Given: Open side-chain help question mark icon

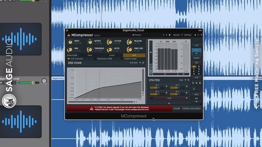Looking at the screenshot, I should click(x=140, y=63).
